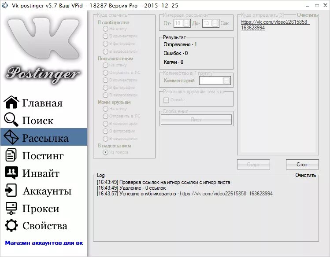330x257 pixels.
Task: Click the network monitor icon next to Прокси
Action: point(11,208)
